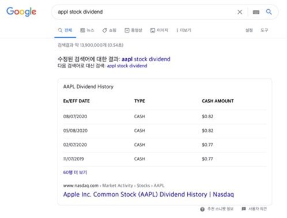This screenshot has width=287, height=218.
Task: Switch to the 쇼핑 tab
Action: click(x=109, y=30)
